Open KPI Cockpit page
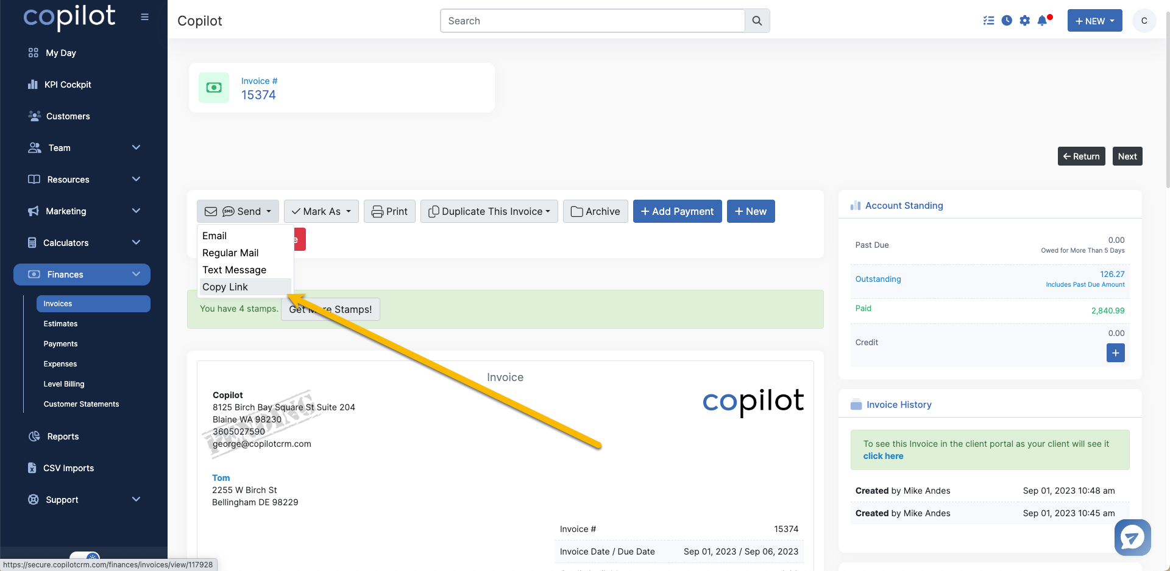The height and width of the screenshot is (571, 1170). click(x=68, y=85)
